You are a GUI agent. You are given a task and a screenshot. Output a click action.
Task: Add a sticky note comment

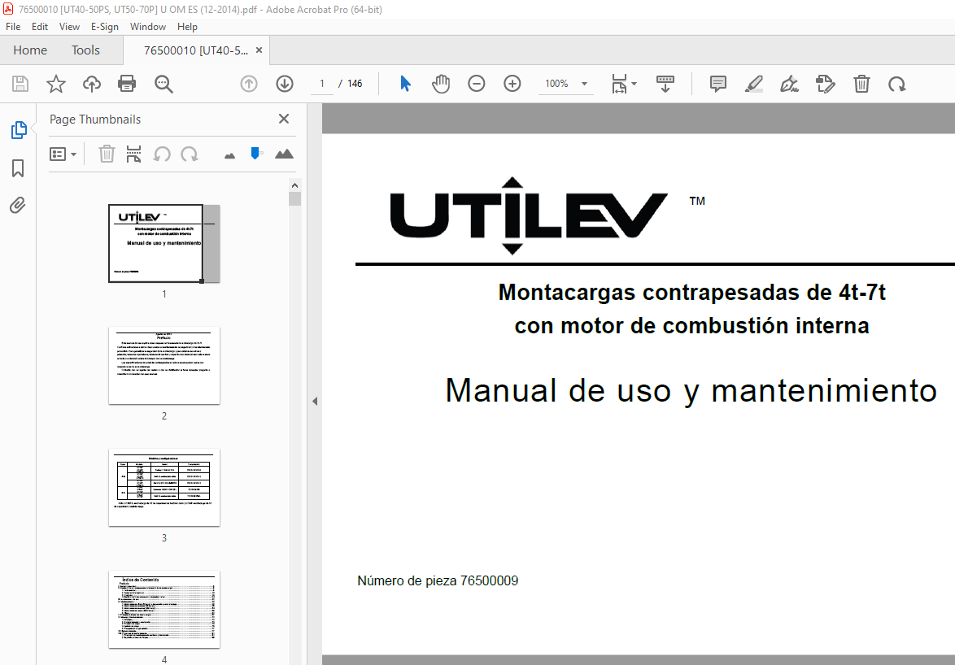718,84
